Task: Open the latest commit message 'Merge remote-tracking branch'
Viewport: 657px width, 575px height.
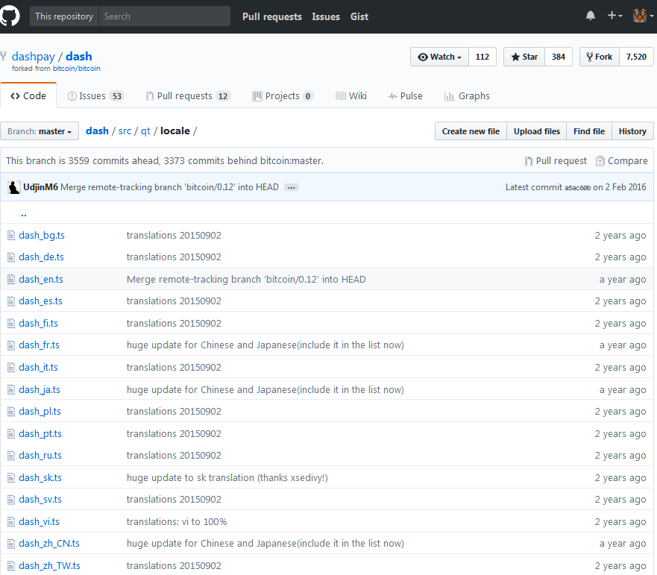Action: pyautogui.click(x=170, y=187)
